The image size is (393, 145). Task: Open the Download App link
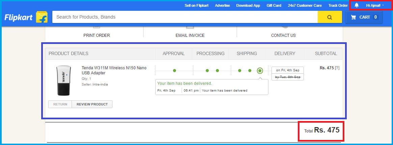point(248,5)
